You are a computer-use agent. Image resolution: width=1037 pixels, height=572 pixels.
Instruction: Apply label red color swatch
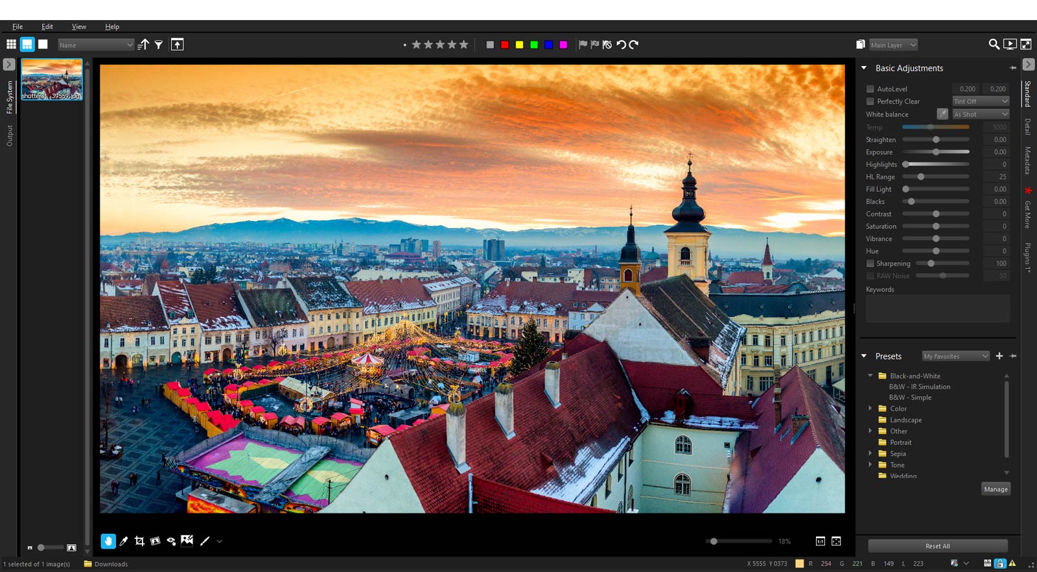click(x=505, y=45)
